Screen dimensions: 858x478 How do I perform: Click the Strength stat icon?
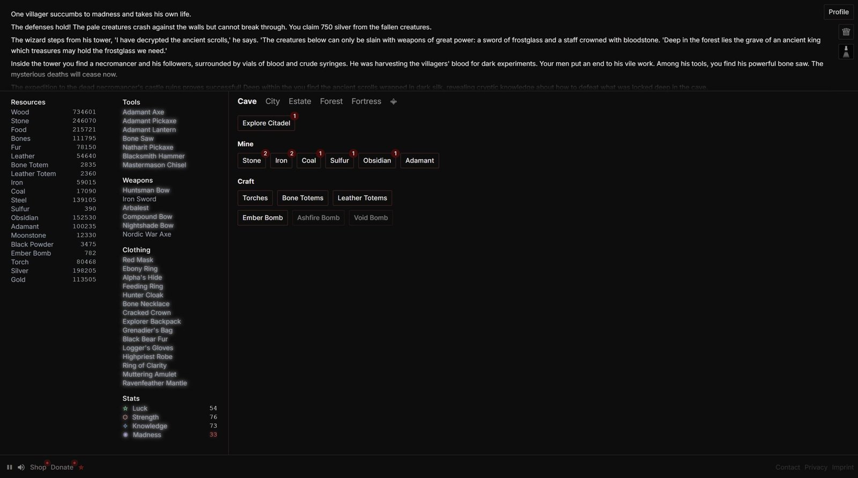pos(125,417)
